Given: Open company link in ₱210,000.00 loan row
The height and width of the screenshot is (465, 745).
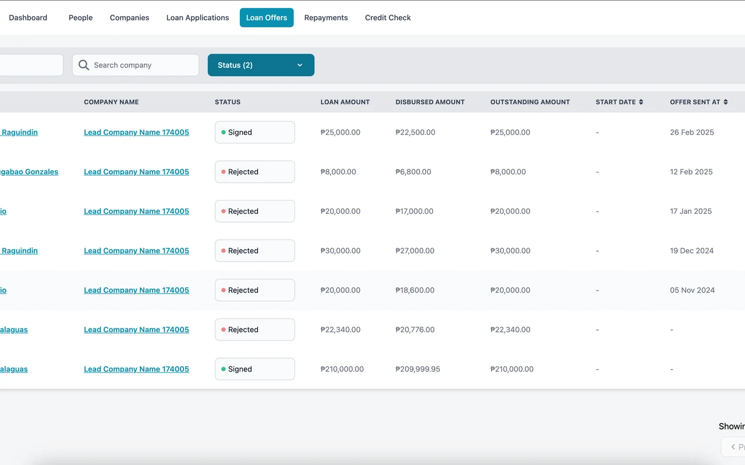Looking at the screenshot, I should pyautogui.click(x=136, y=369).
